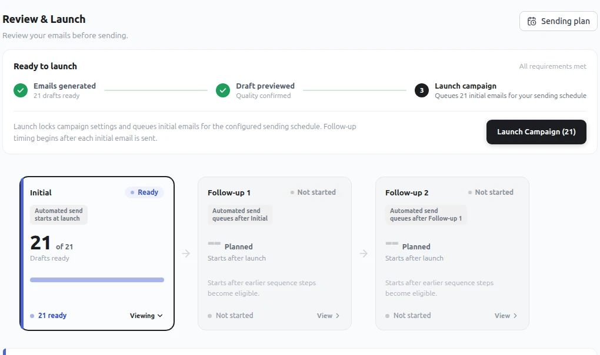The width and height of the screenshot is (600, 355).
Task: Click the Not started footer in Follow-up 2
Action: point(408,316)
